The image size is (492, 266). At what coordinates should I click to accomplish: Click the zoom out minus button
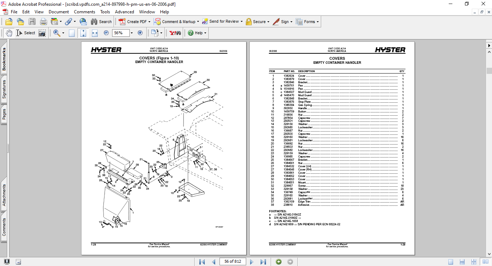[x=106, y=33]
